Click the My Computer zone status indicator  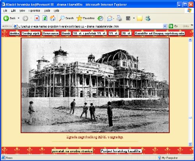point(168,158)
